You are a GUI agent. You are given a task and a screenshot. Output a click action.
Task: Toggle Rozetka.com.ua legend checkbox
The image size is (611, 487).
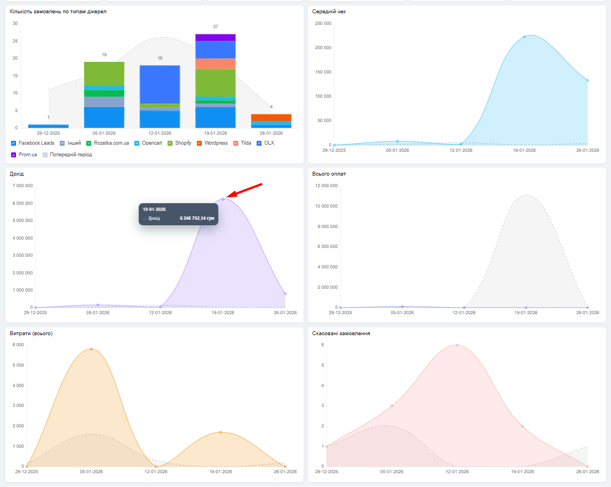89,143
